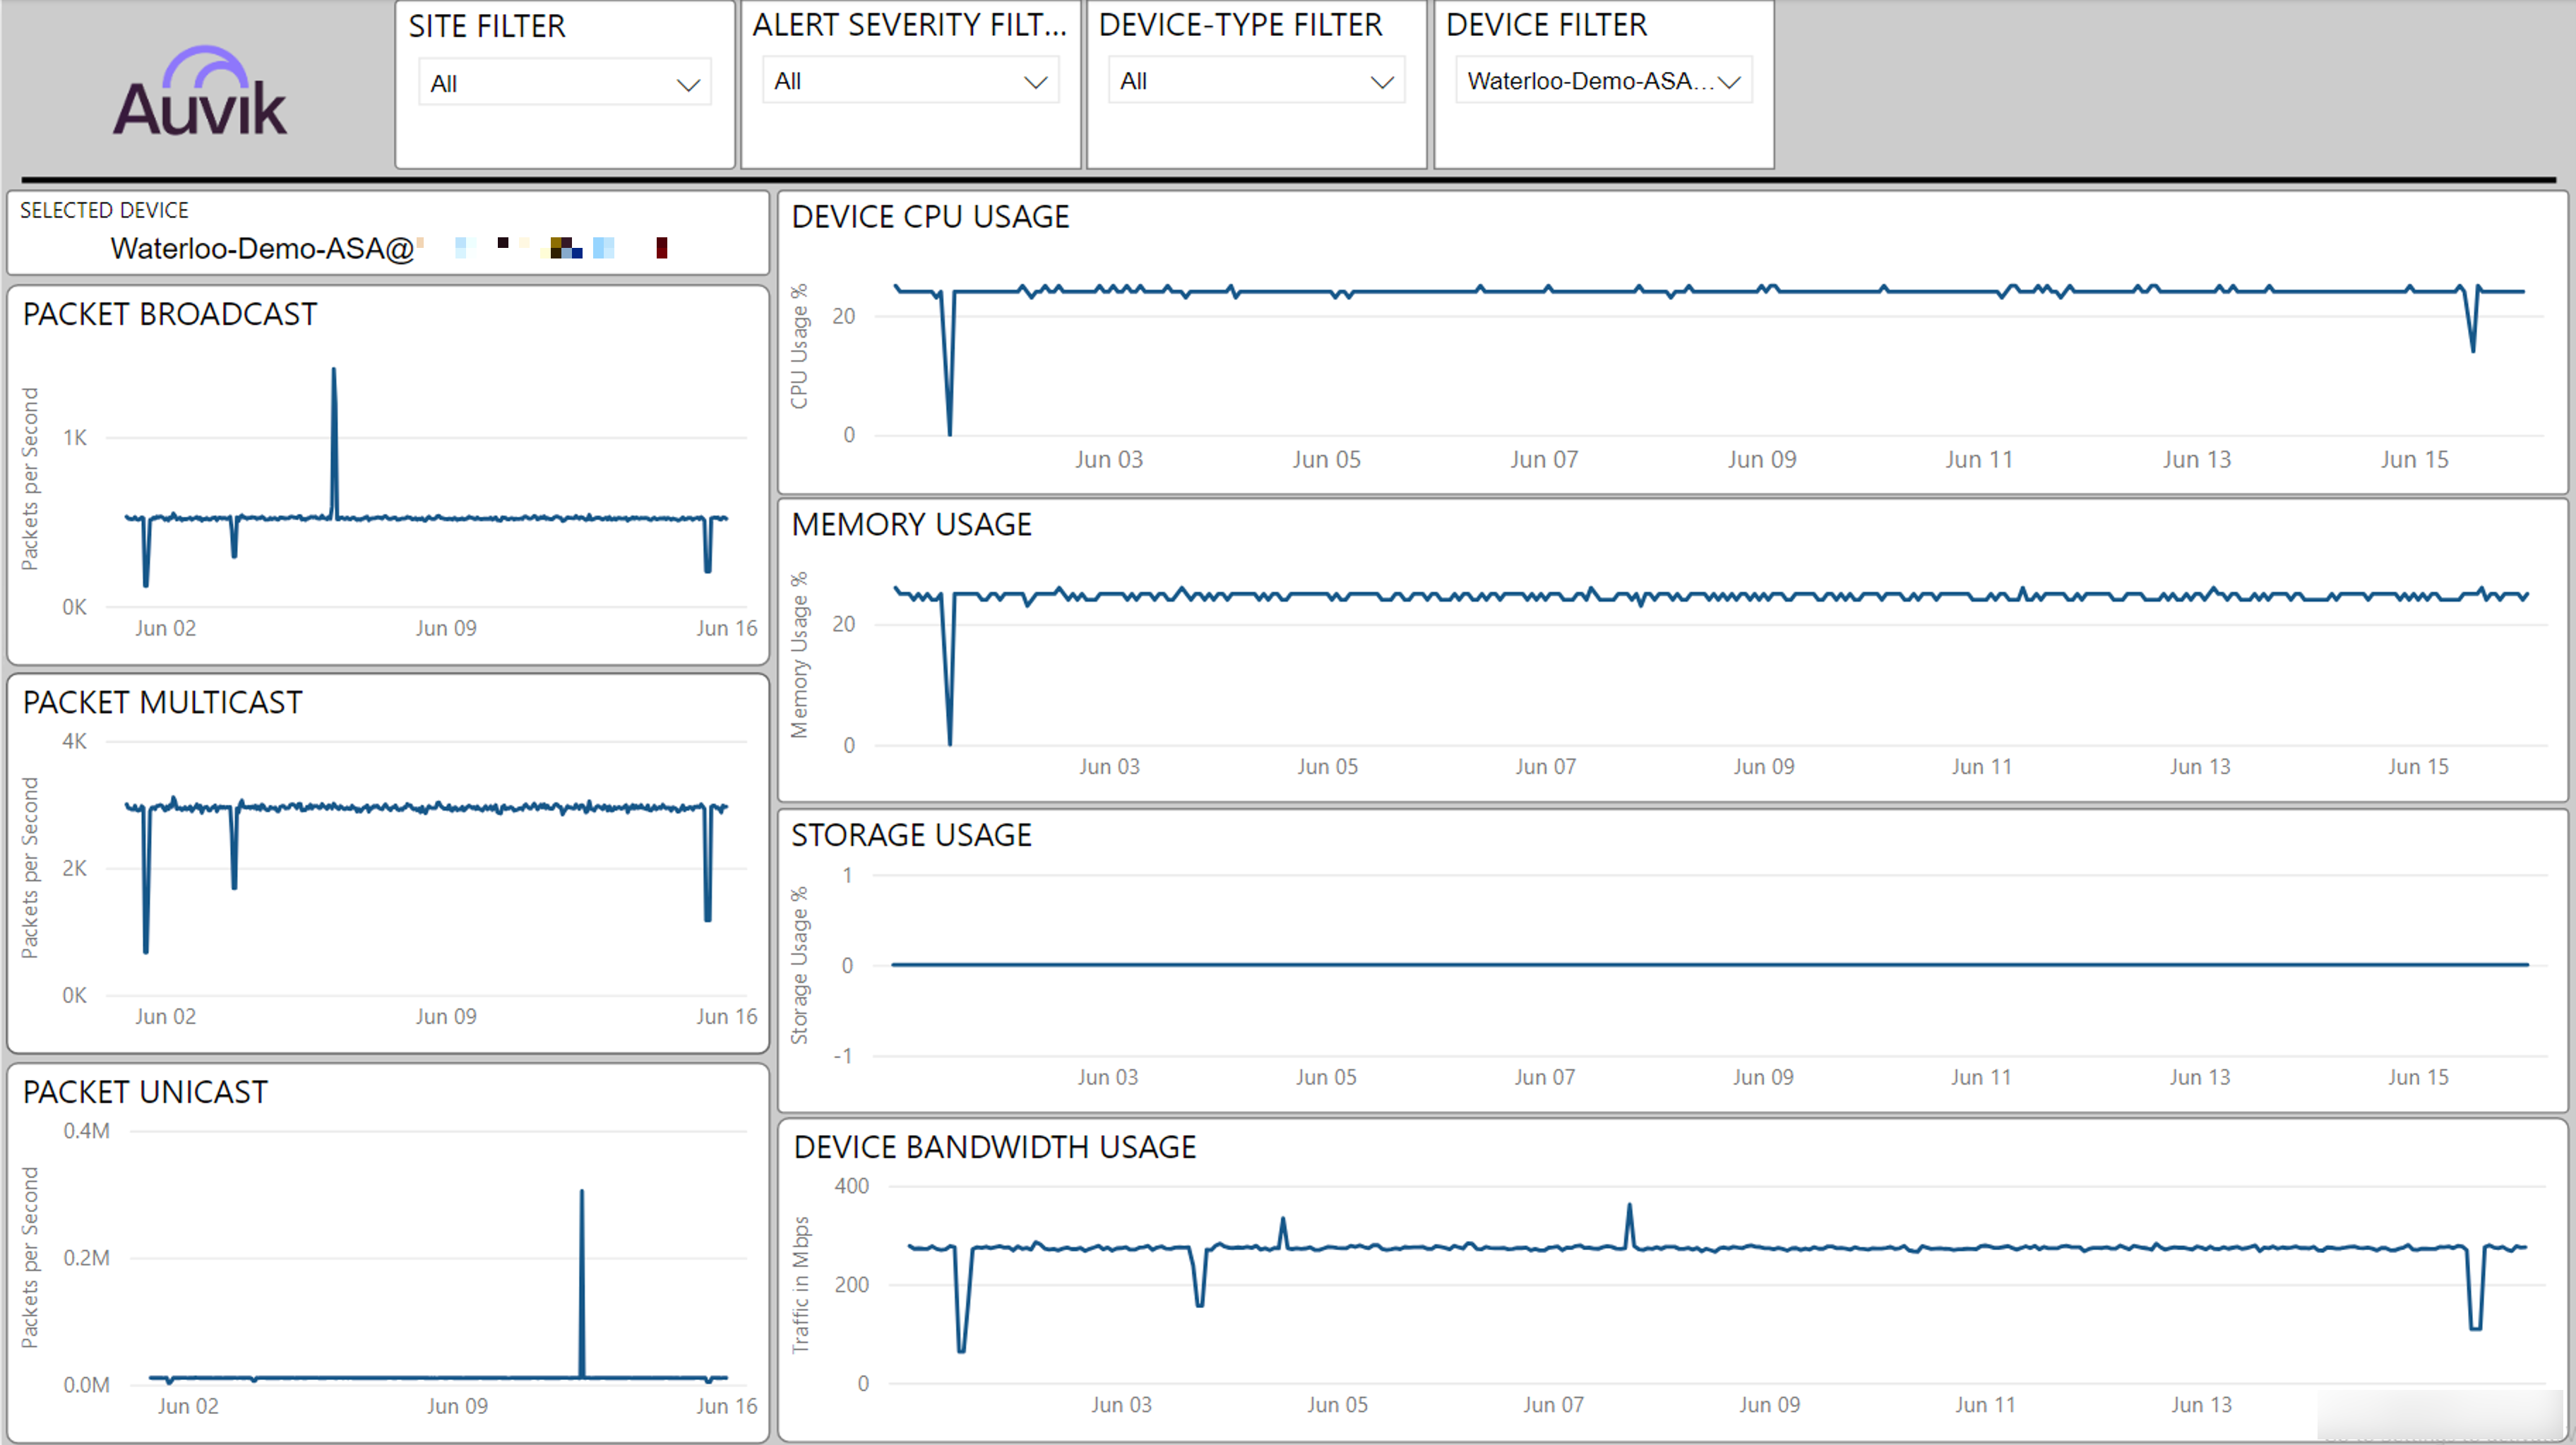Click Jun 03 label on CPU Usage axis

1109,460
